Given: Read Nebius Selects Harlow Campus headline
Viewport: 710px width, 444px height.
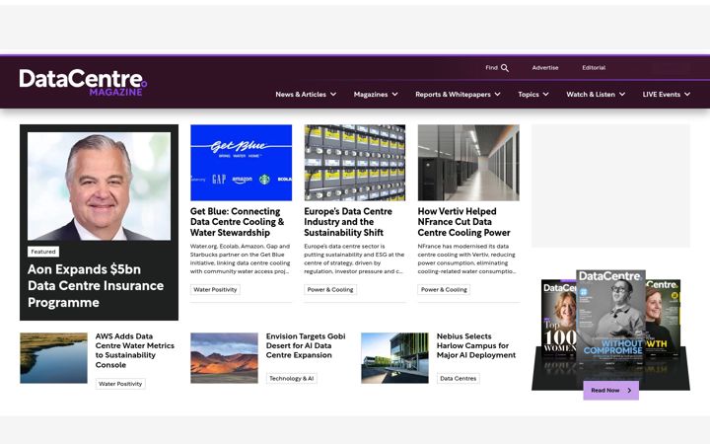Looking at the screenshot, I should pyautogui.click(x=476, y=345).
